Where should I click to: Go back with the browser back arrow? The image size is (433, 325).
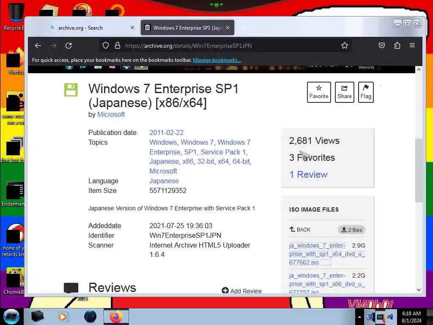point(38,46)
